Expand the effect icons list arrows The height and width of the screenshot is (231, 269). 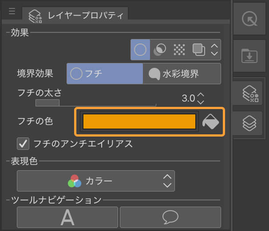coord(214,50)
